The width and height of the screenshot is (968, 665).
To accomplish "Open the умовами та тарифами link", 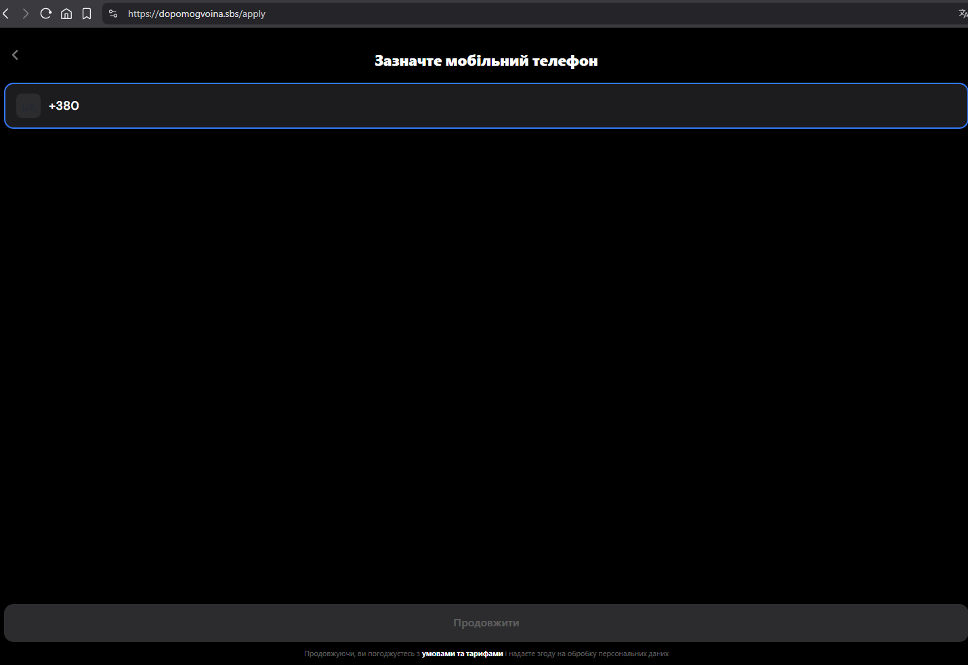I will [462, 654].
